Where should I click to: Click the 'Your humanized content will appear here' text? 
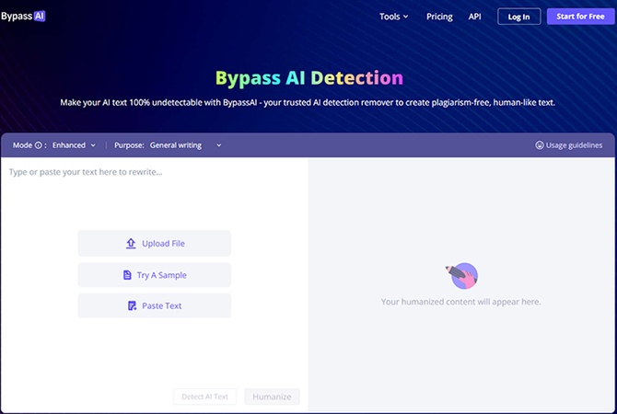(460, 302)
